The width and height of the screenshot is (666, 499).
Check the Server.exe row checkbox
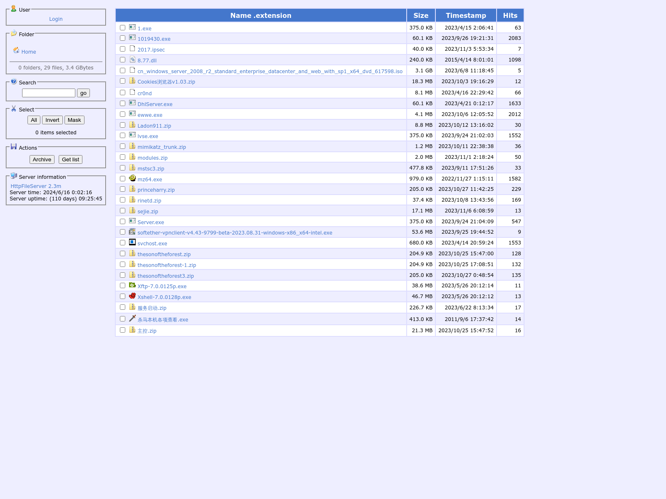(122, 221)
